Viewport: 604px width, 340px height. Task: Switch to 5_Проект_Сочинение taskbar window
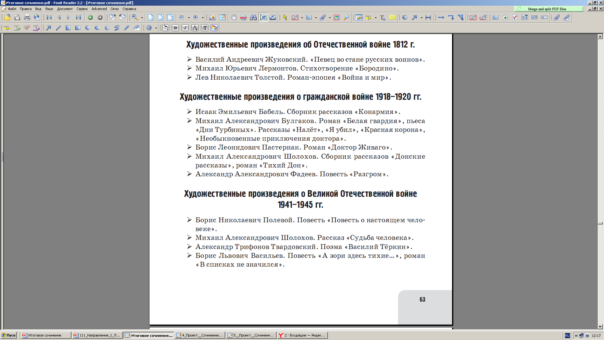(251, 335)
